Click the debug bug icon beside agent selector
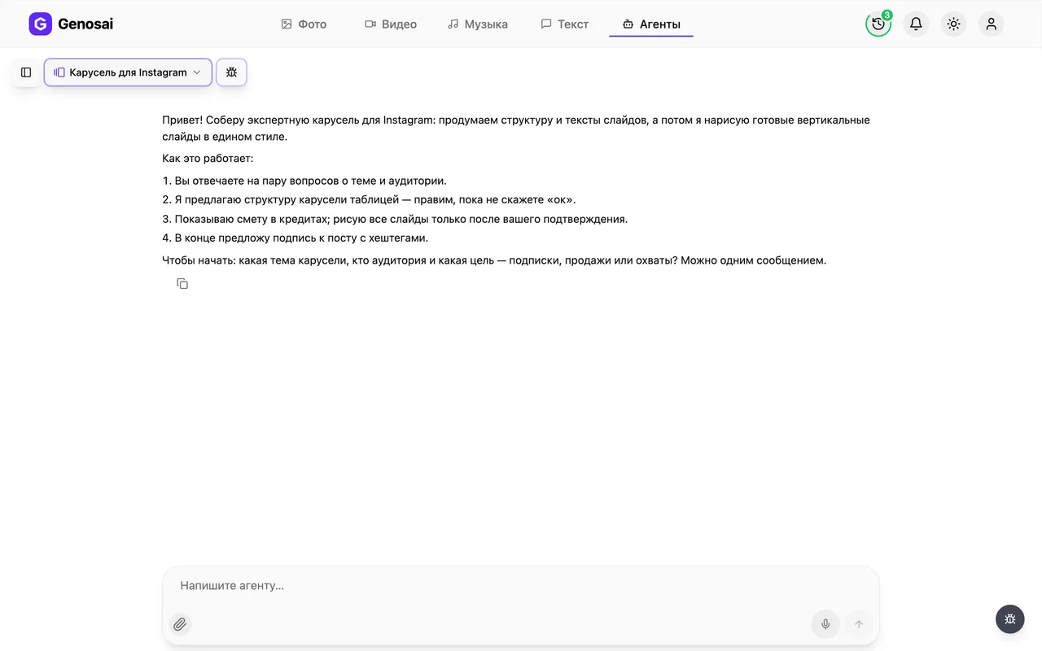This screenshot has height=651, width=1042. (231, 72)
